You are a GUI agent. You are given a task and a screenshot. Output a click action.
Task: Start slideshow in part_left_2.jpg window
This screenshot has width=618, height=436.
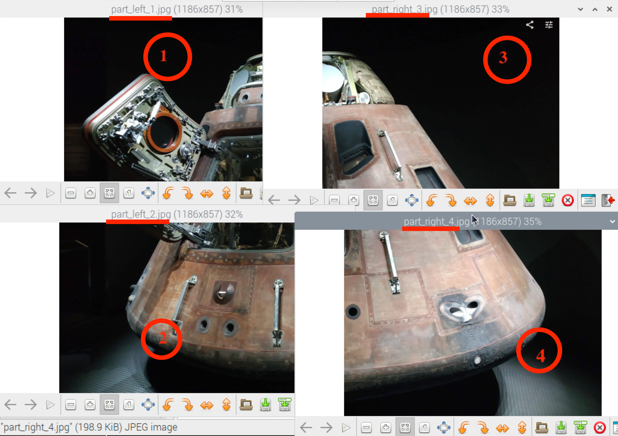[x=50, y=405]
